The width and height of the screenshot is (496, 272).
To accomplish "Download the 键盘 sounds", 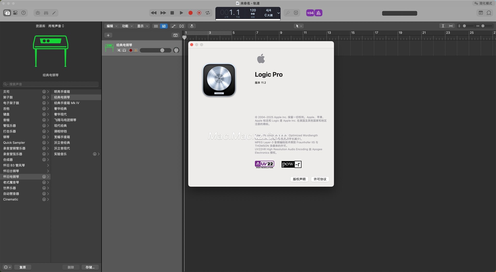I will (44, 114).
